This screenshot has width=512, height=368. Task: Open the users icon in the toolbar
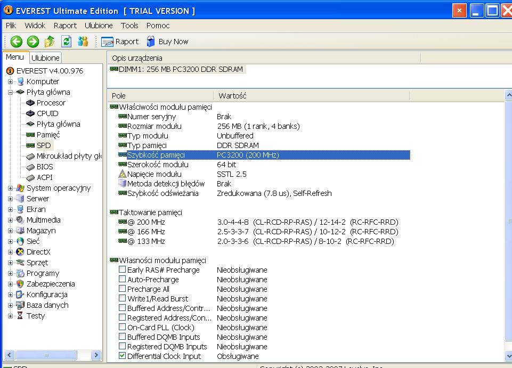click(x=83, y=42)
